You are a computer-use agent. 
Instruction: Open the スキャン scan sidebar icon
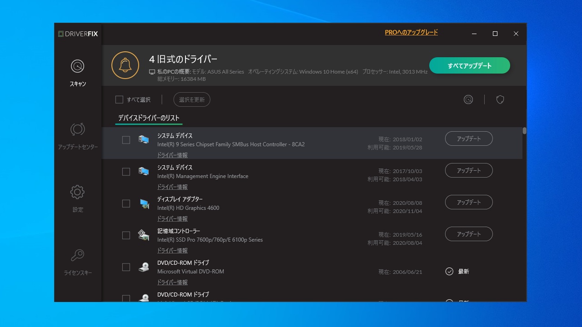tap(78, 66)
